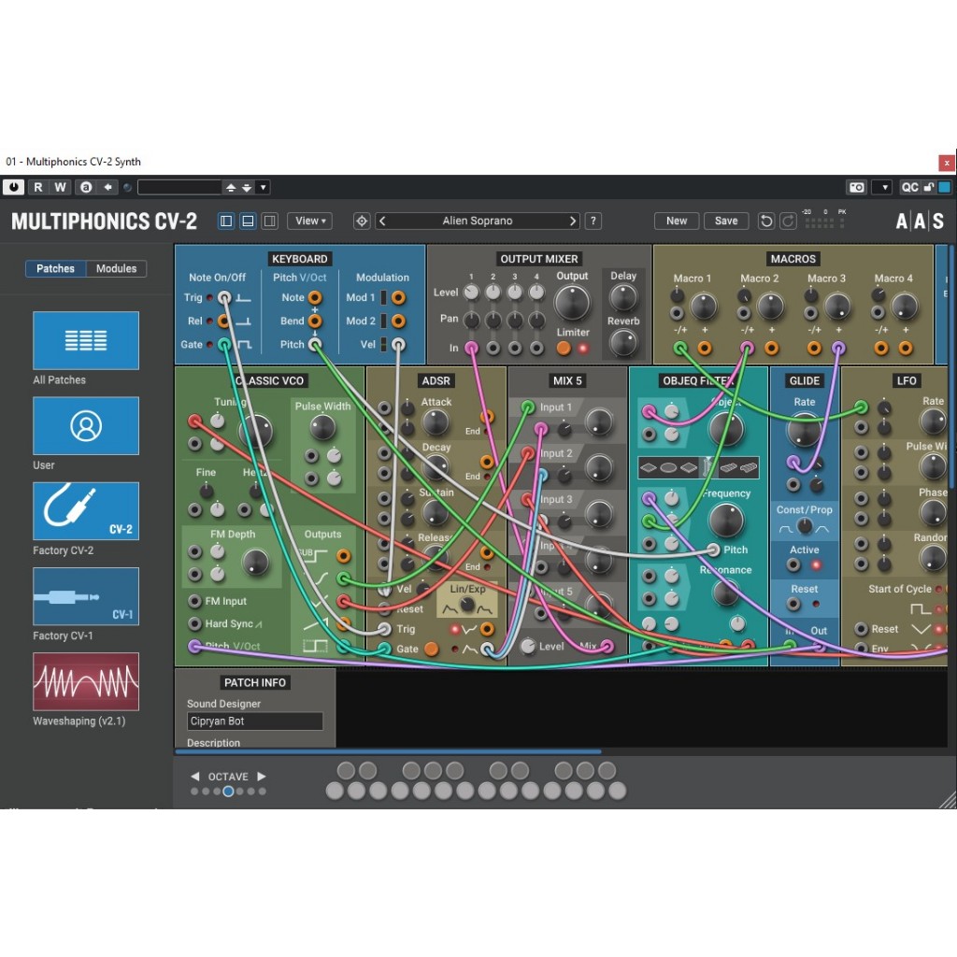Viewport: 957px width, 957px height.
Task: Go to next patch with right chevron
Action: [573, 221]
